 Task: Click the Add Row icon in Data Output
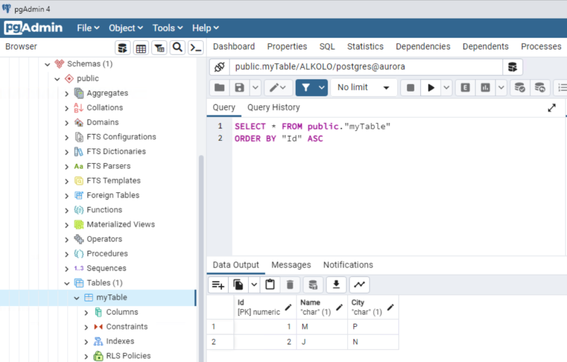[218, 285]
